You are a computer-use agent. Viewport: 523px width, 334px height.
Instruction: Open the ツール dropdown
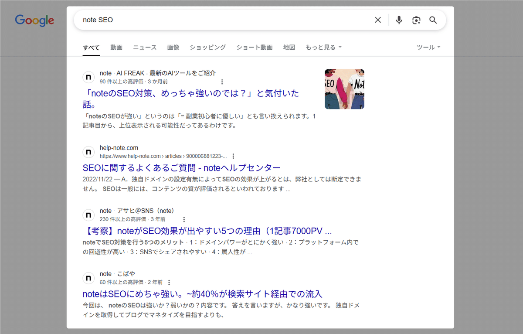point(428,47)
